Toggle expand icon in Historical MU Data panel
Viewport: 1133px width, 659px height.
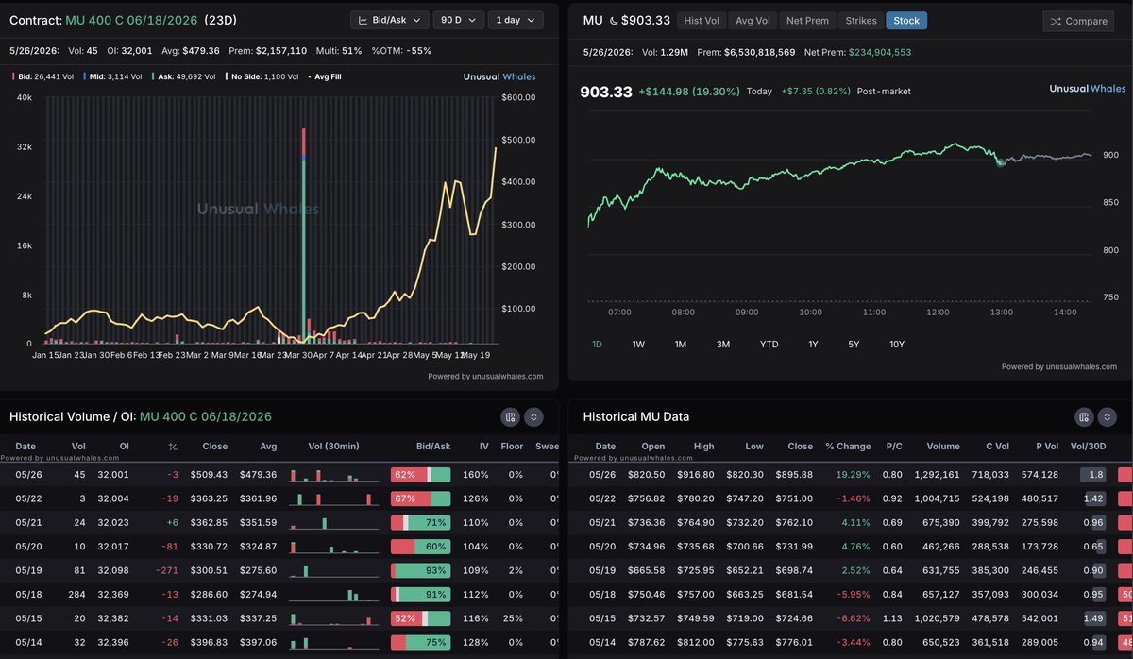coord(1108,417)
